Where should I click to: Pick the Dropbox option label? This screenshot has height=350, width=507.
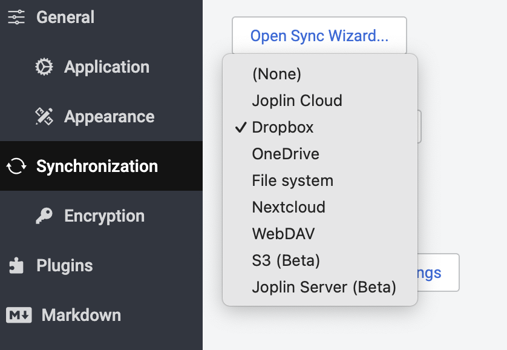(x=283, y=128)
